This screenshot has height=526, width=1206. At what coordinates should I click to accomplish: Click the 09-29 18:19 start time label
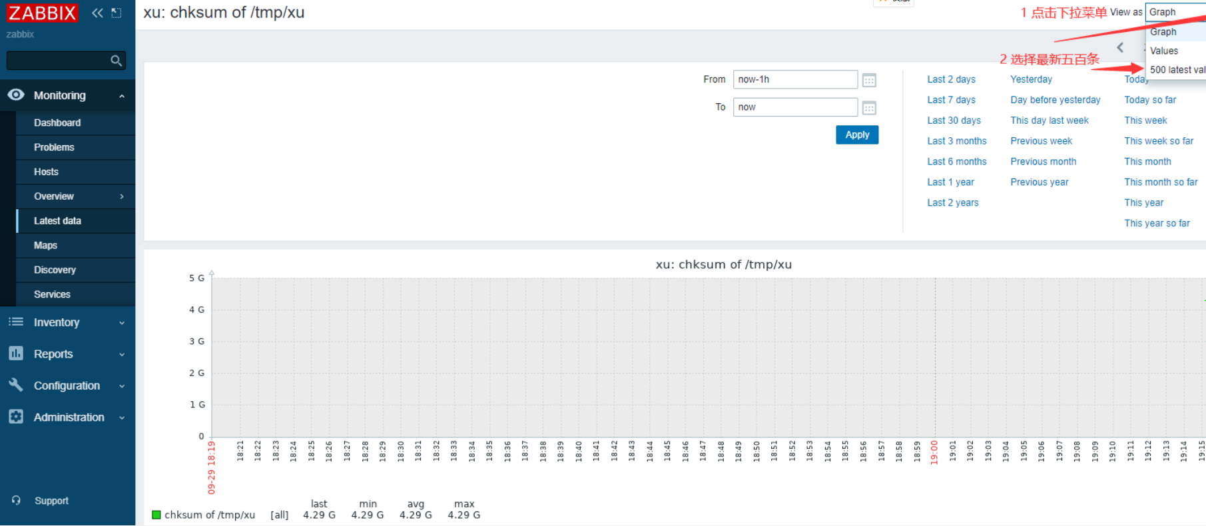point(212,467)
